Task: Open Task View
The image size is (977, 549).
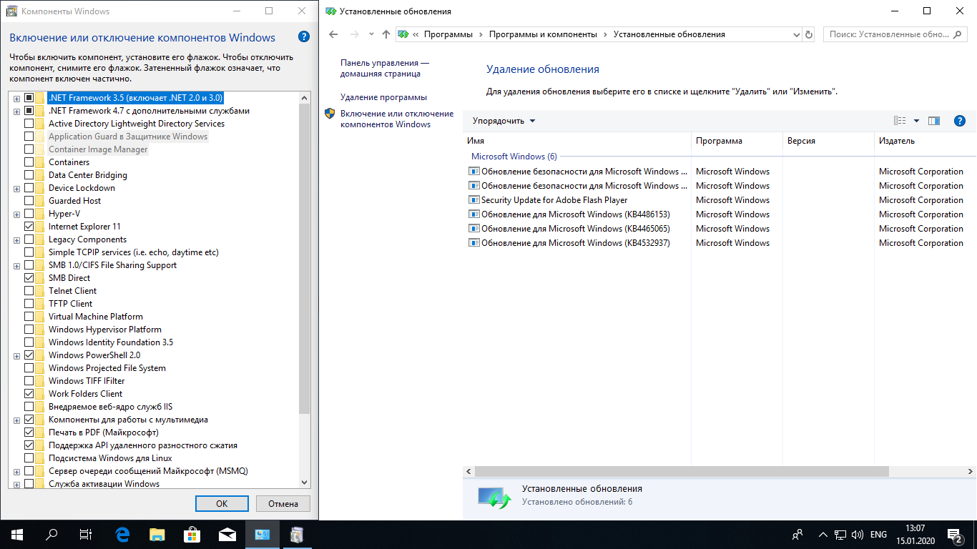Action: coord(86,535)
